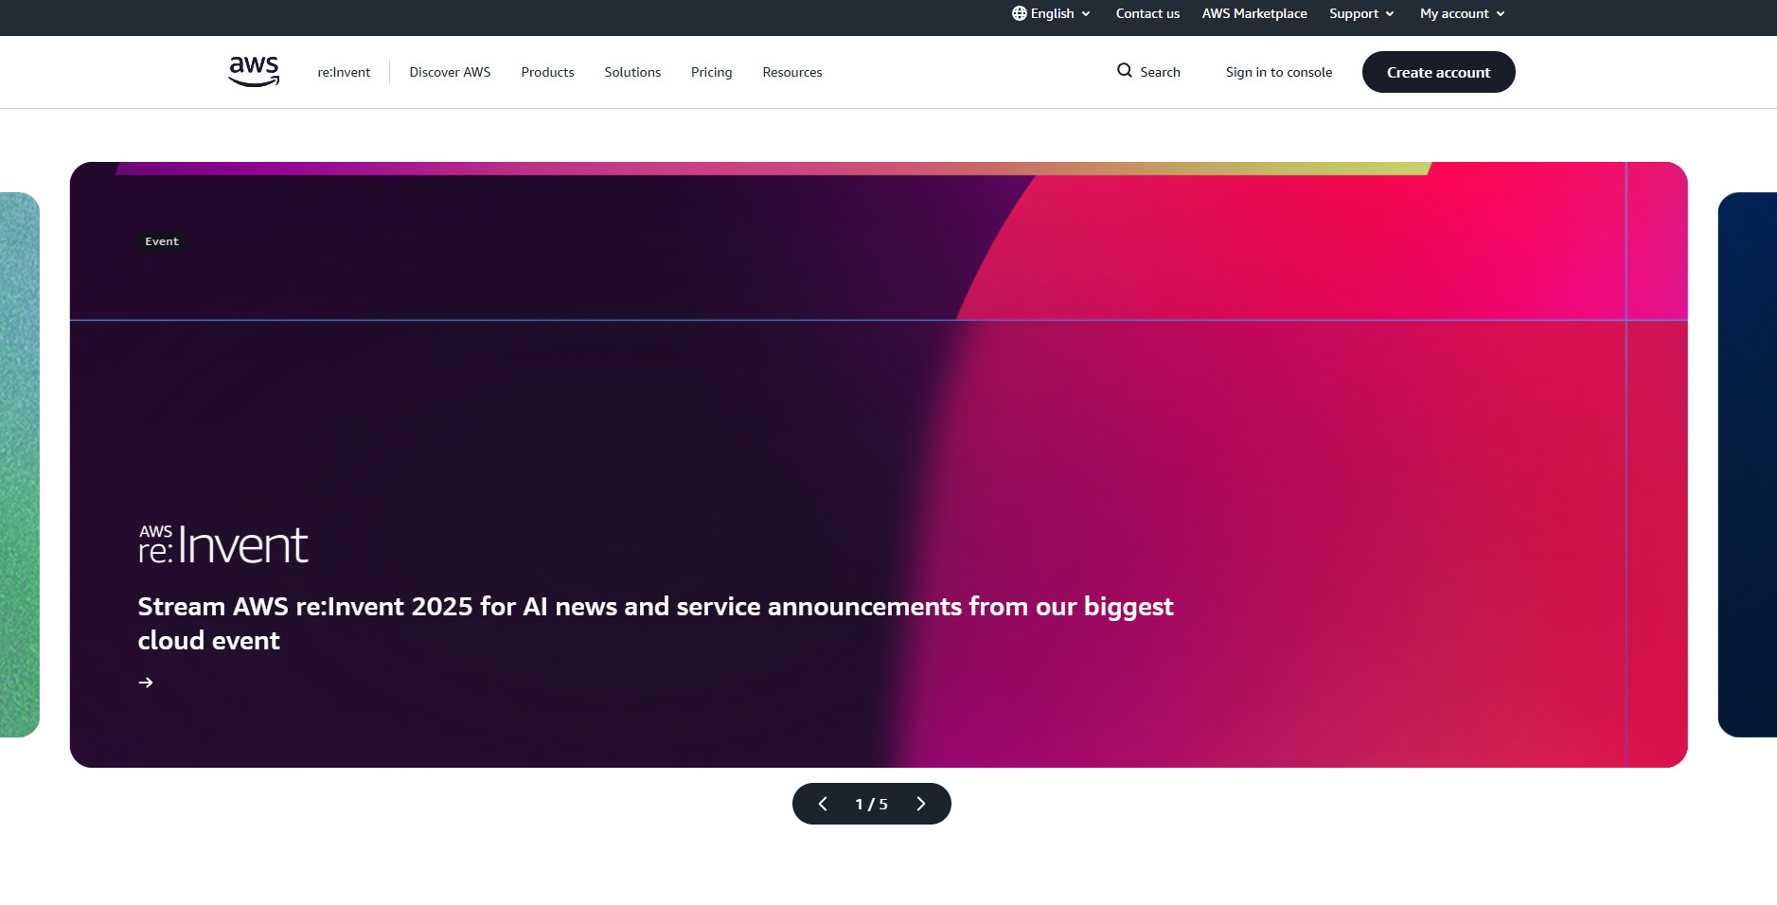Click the arrow under the re:Invent headline

(x=146, y=683)
